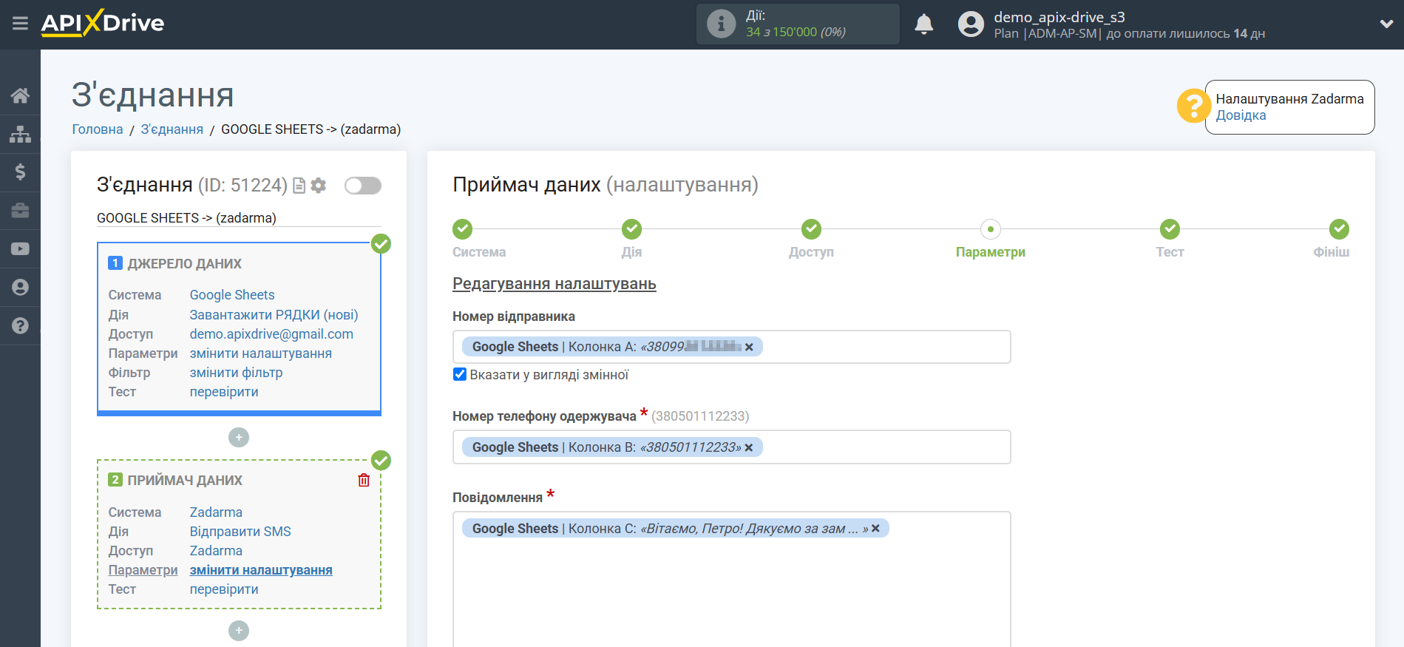This screenshot has width=1404, height=647.
Task: Open Google Sheets source system link
Action: tap(232, 295)
